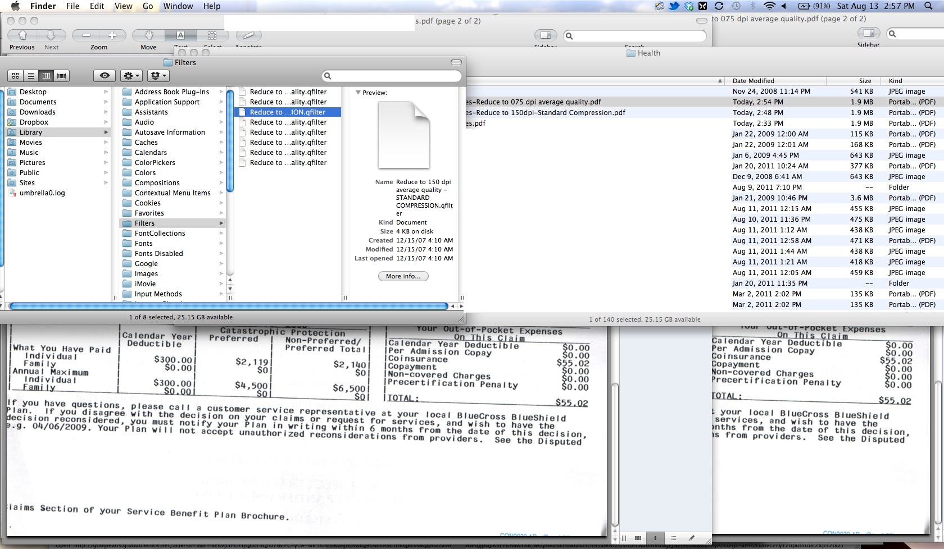Switch Finder to icon view
Screen dimensions: 944x549
click(16, 76)
